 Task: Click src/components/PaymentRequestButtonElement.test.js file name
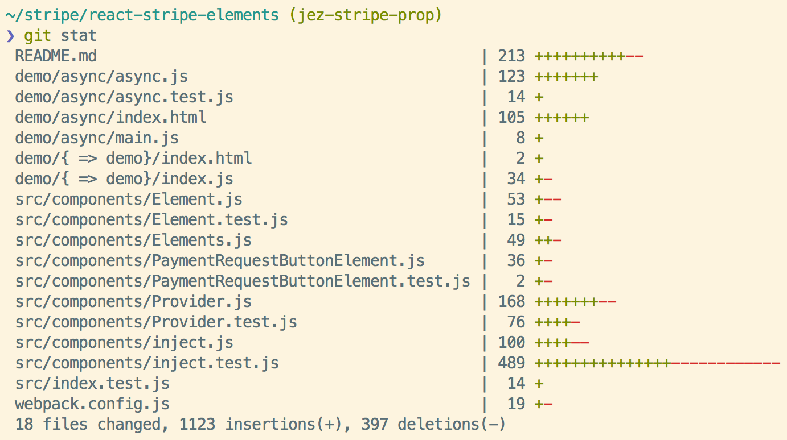pyautogui.click(x=243, y=281)
